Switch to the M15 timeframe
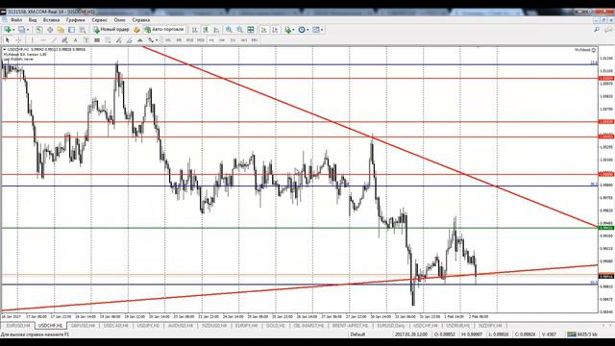The height and width of the screenshot is (346, 615). (x=189, y=40)
